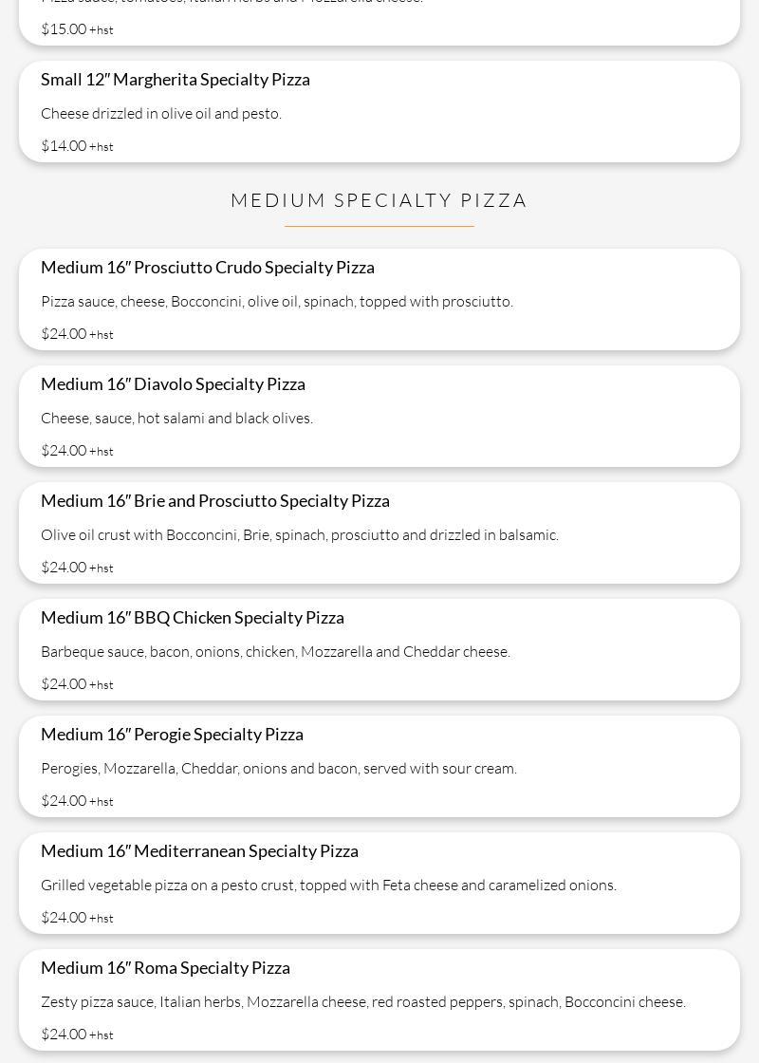Click Perogie description served with sour cream
Screen dimensions: 759x1063
coord(279,768)
